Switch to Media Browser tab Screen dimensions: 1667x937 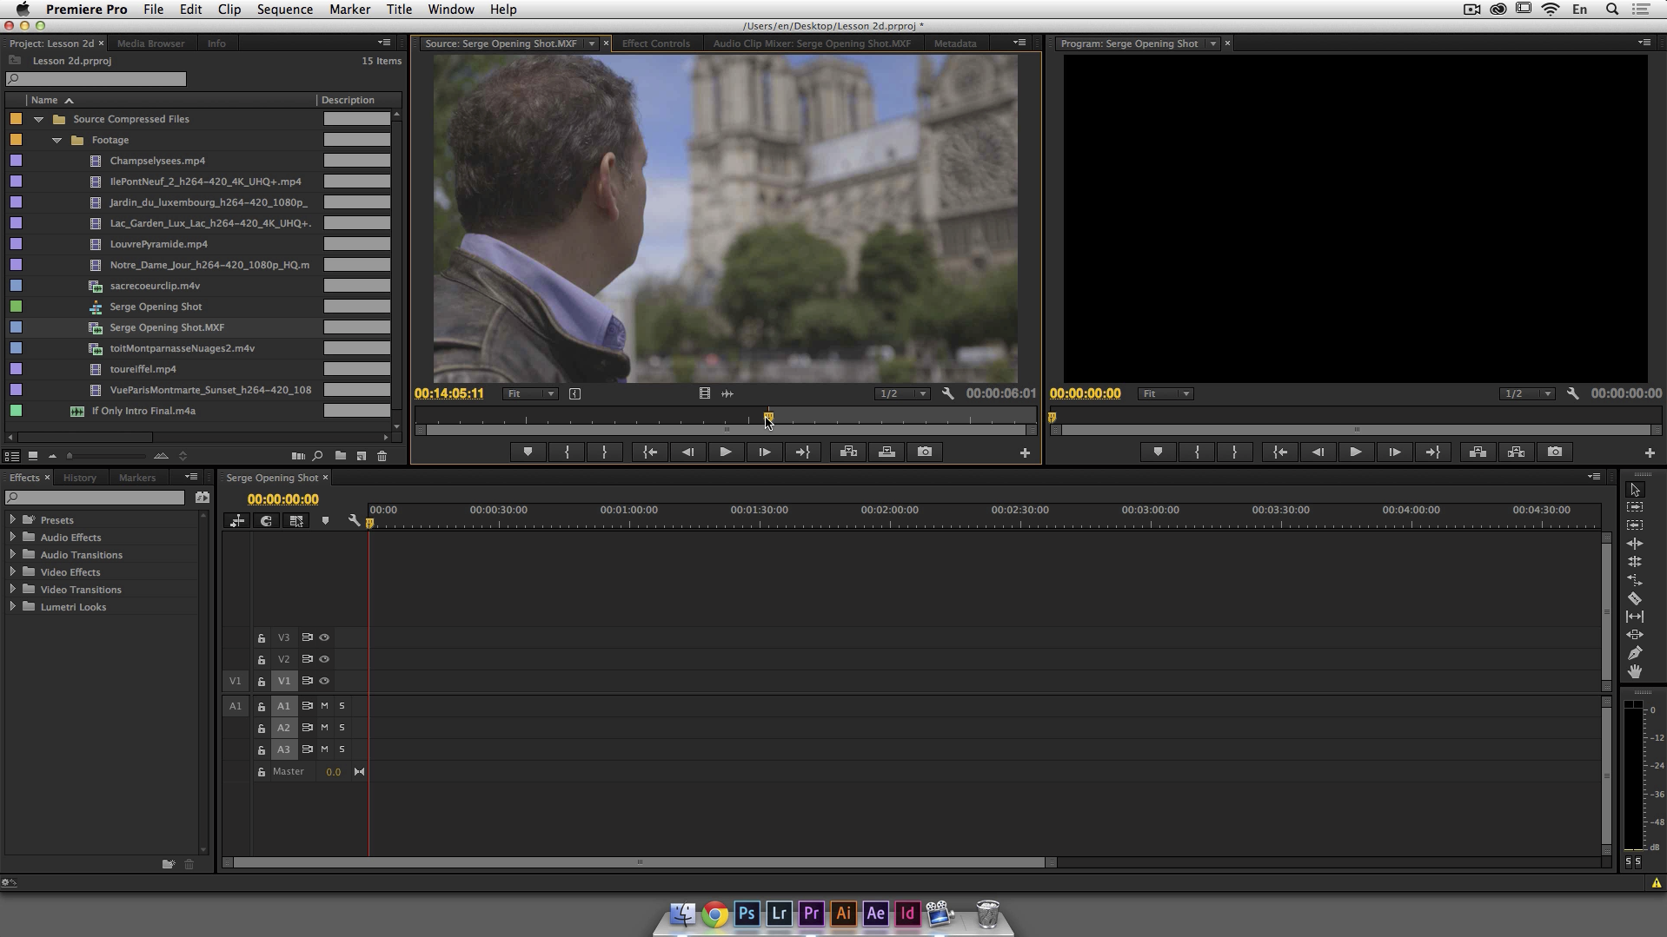tap(150, 43)
